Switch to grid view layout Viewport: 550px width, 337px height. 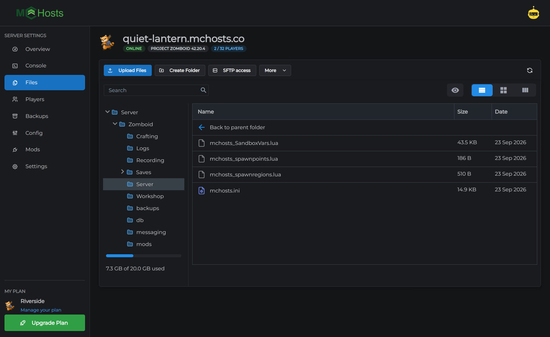pos(504,90)
